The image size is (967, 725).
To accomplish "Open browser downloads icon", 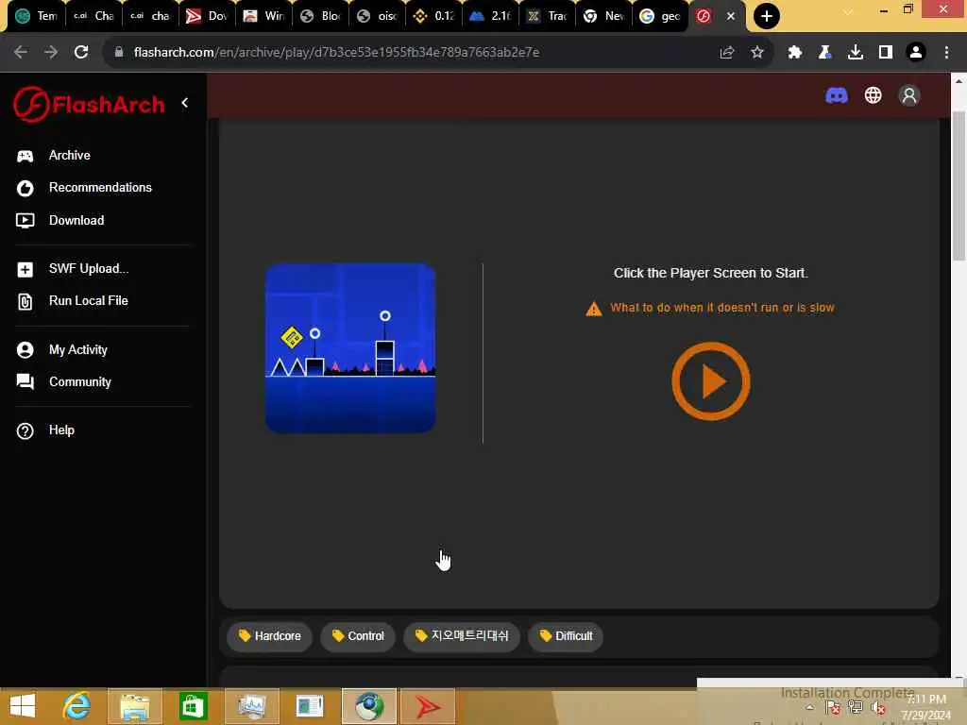I will tap(855, 53).
